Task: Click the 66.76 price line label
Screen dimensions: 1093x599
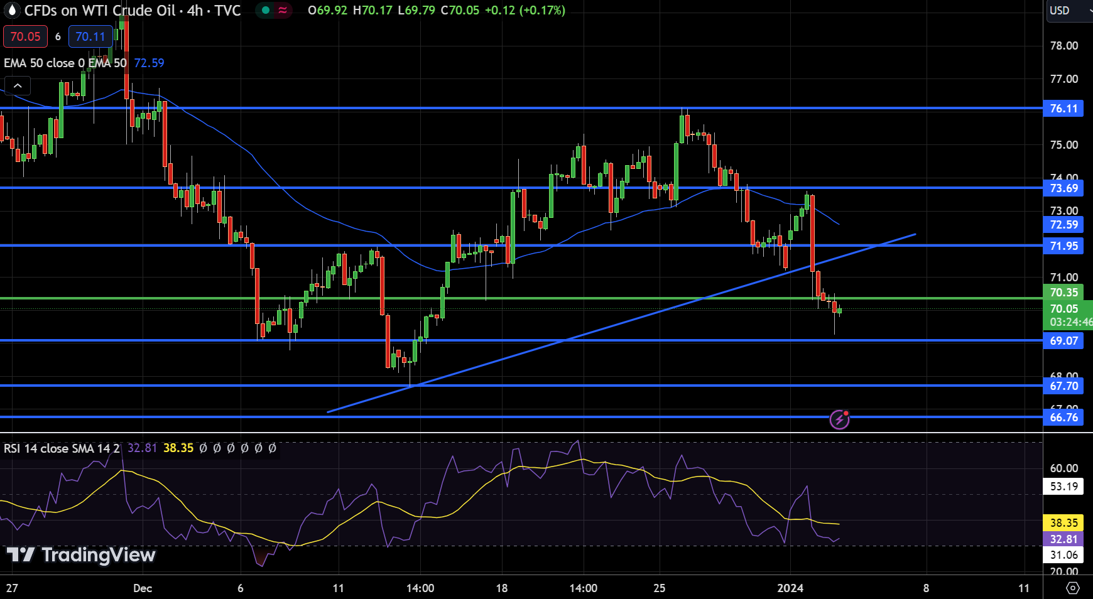Action: coord(1063,418)
